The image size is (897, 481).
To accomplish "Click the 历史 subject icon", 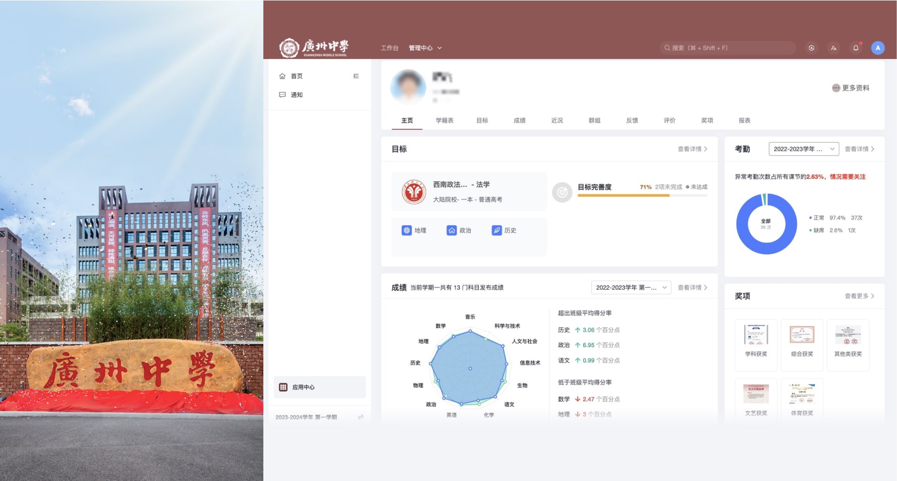I will (x=496, y=231).
